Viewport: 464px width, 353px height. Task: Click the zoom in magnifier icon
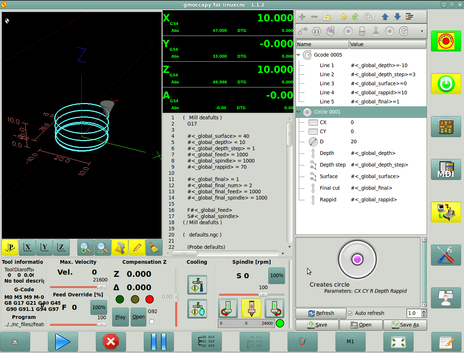pos(85,248)
